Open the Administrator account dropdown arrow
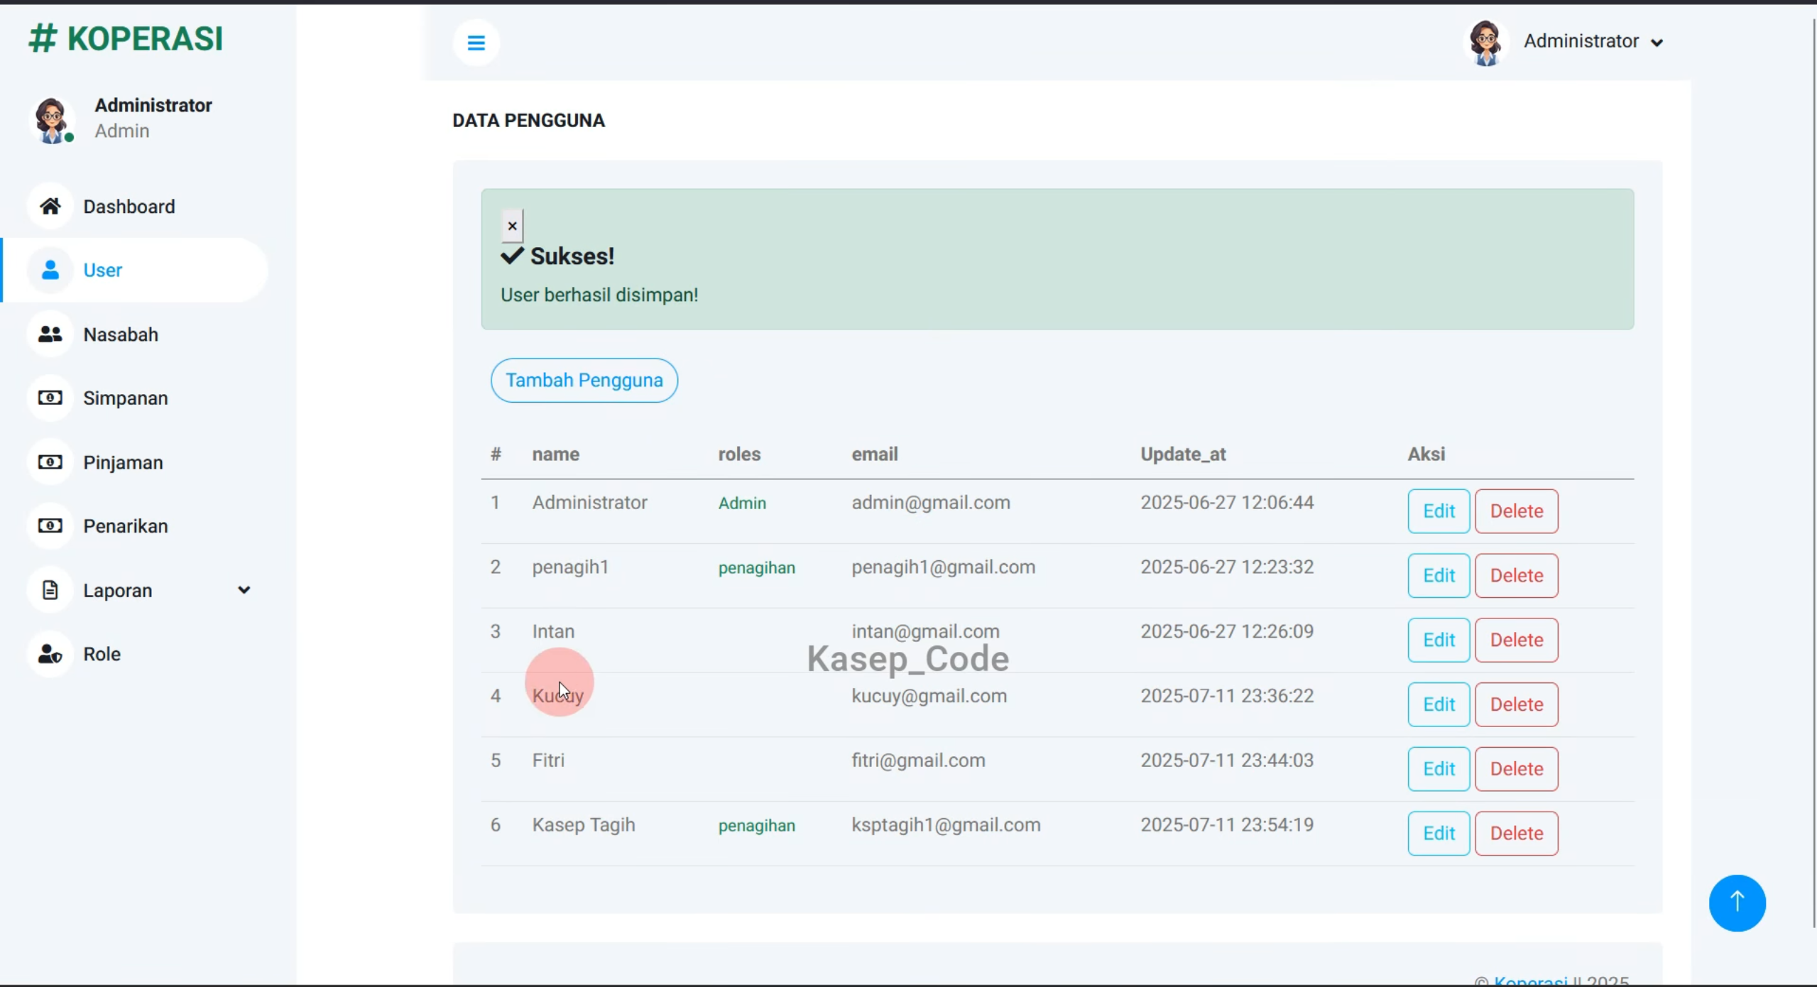Image resolution: width=1817 pixels, height=987 pixels. coord(1657,43)
